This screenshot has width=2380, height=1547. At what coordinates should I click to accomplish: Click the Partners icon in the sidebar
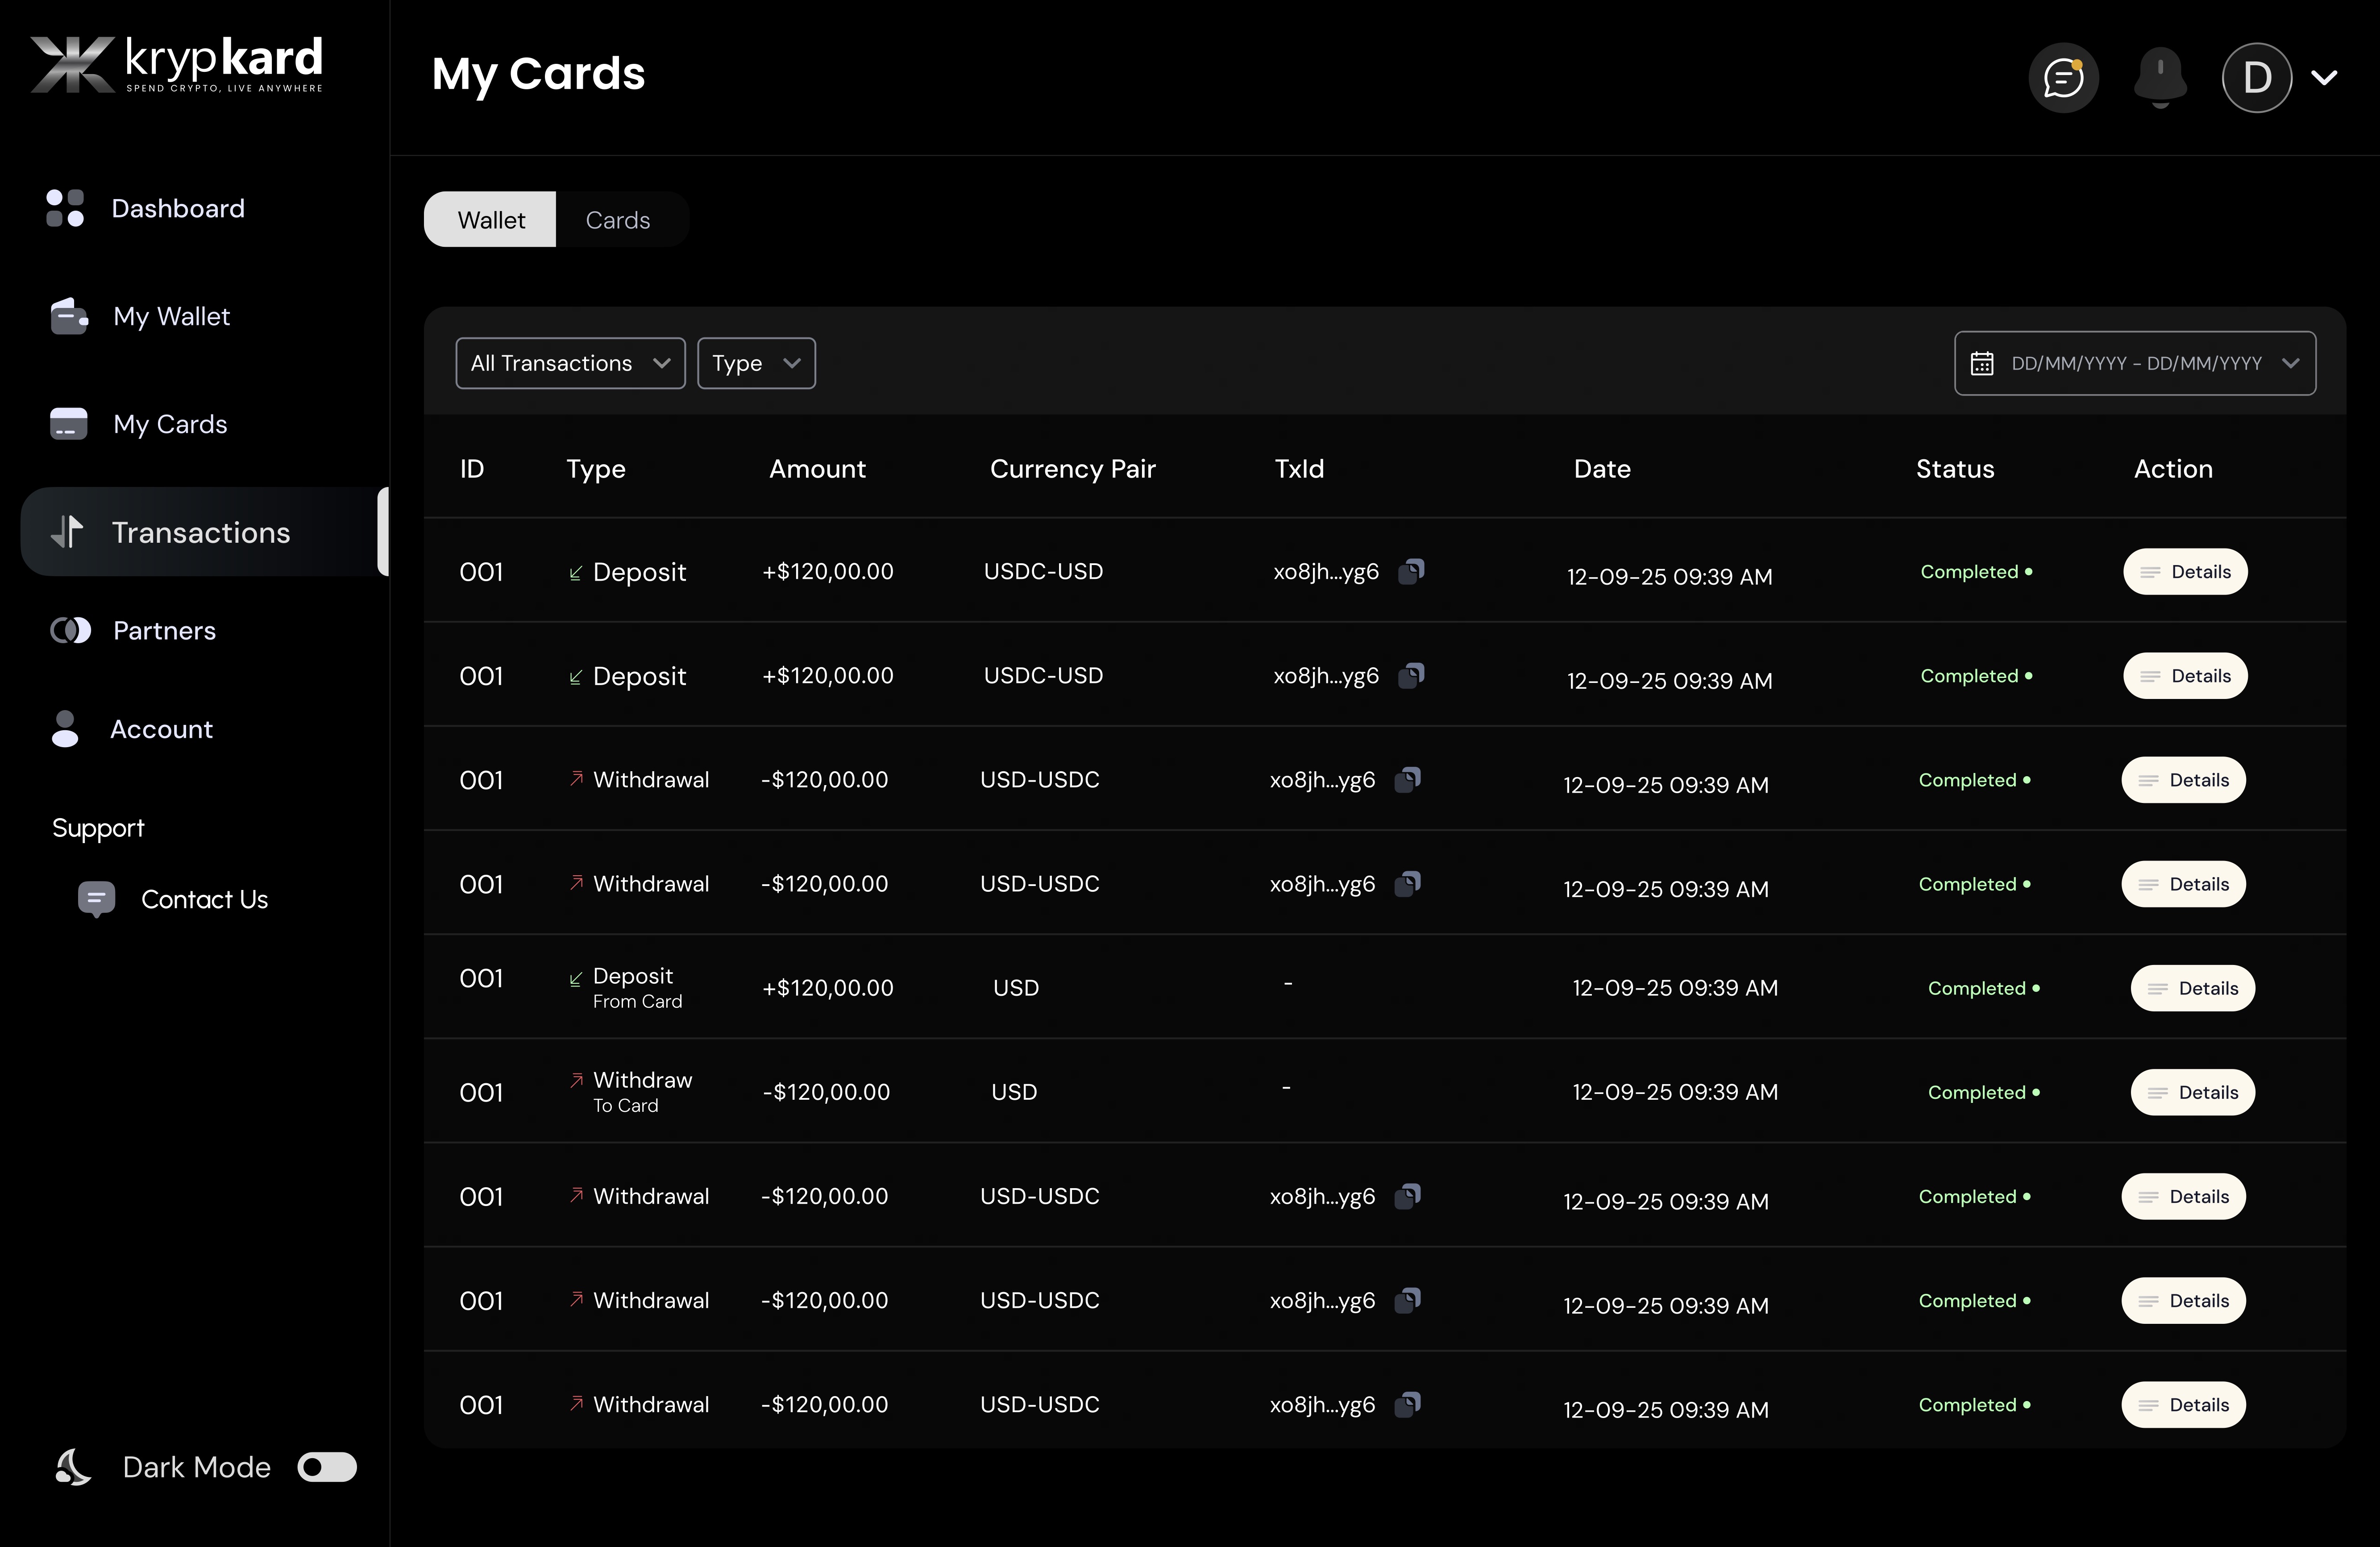point(70,630)
